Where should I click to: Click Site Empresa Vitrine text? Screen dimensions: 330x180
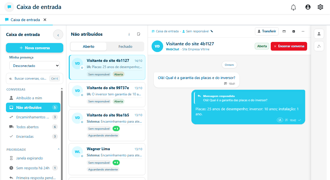[x=196, y=49]
